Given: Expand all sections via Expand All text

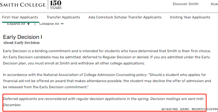Looking at the screenshot, I should [16, 24].
